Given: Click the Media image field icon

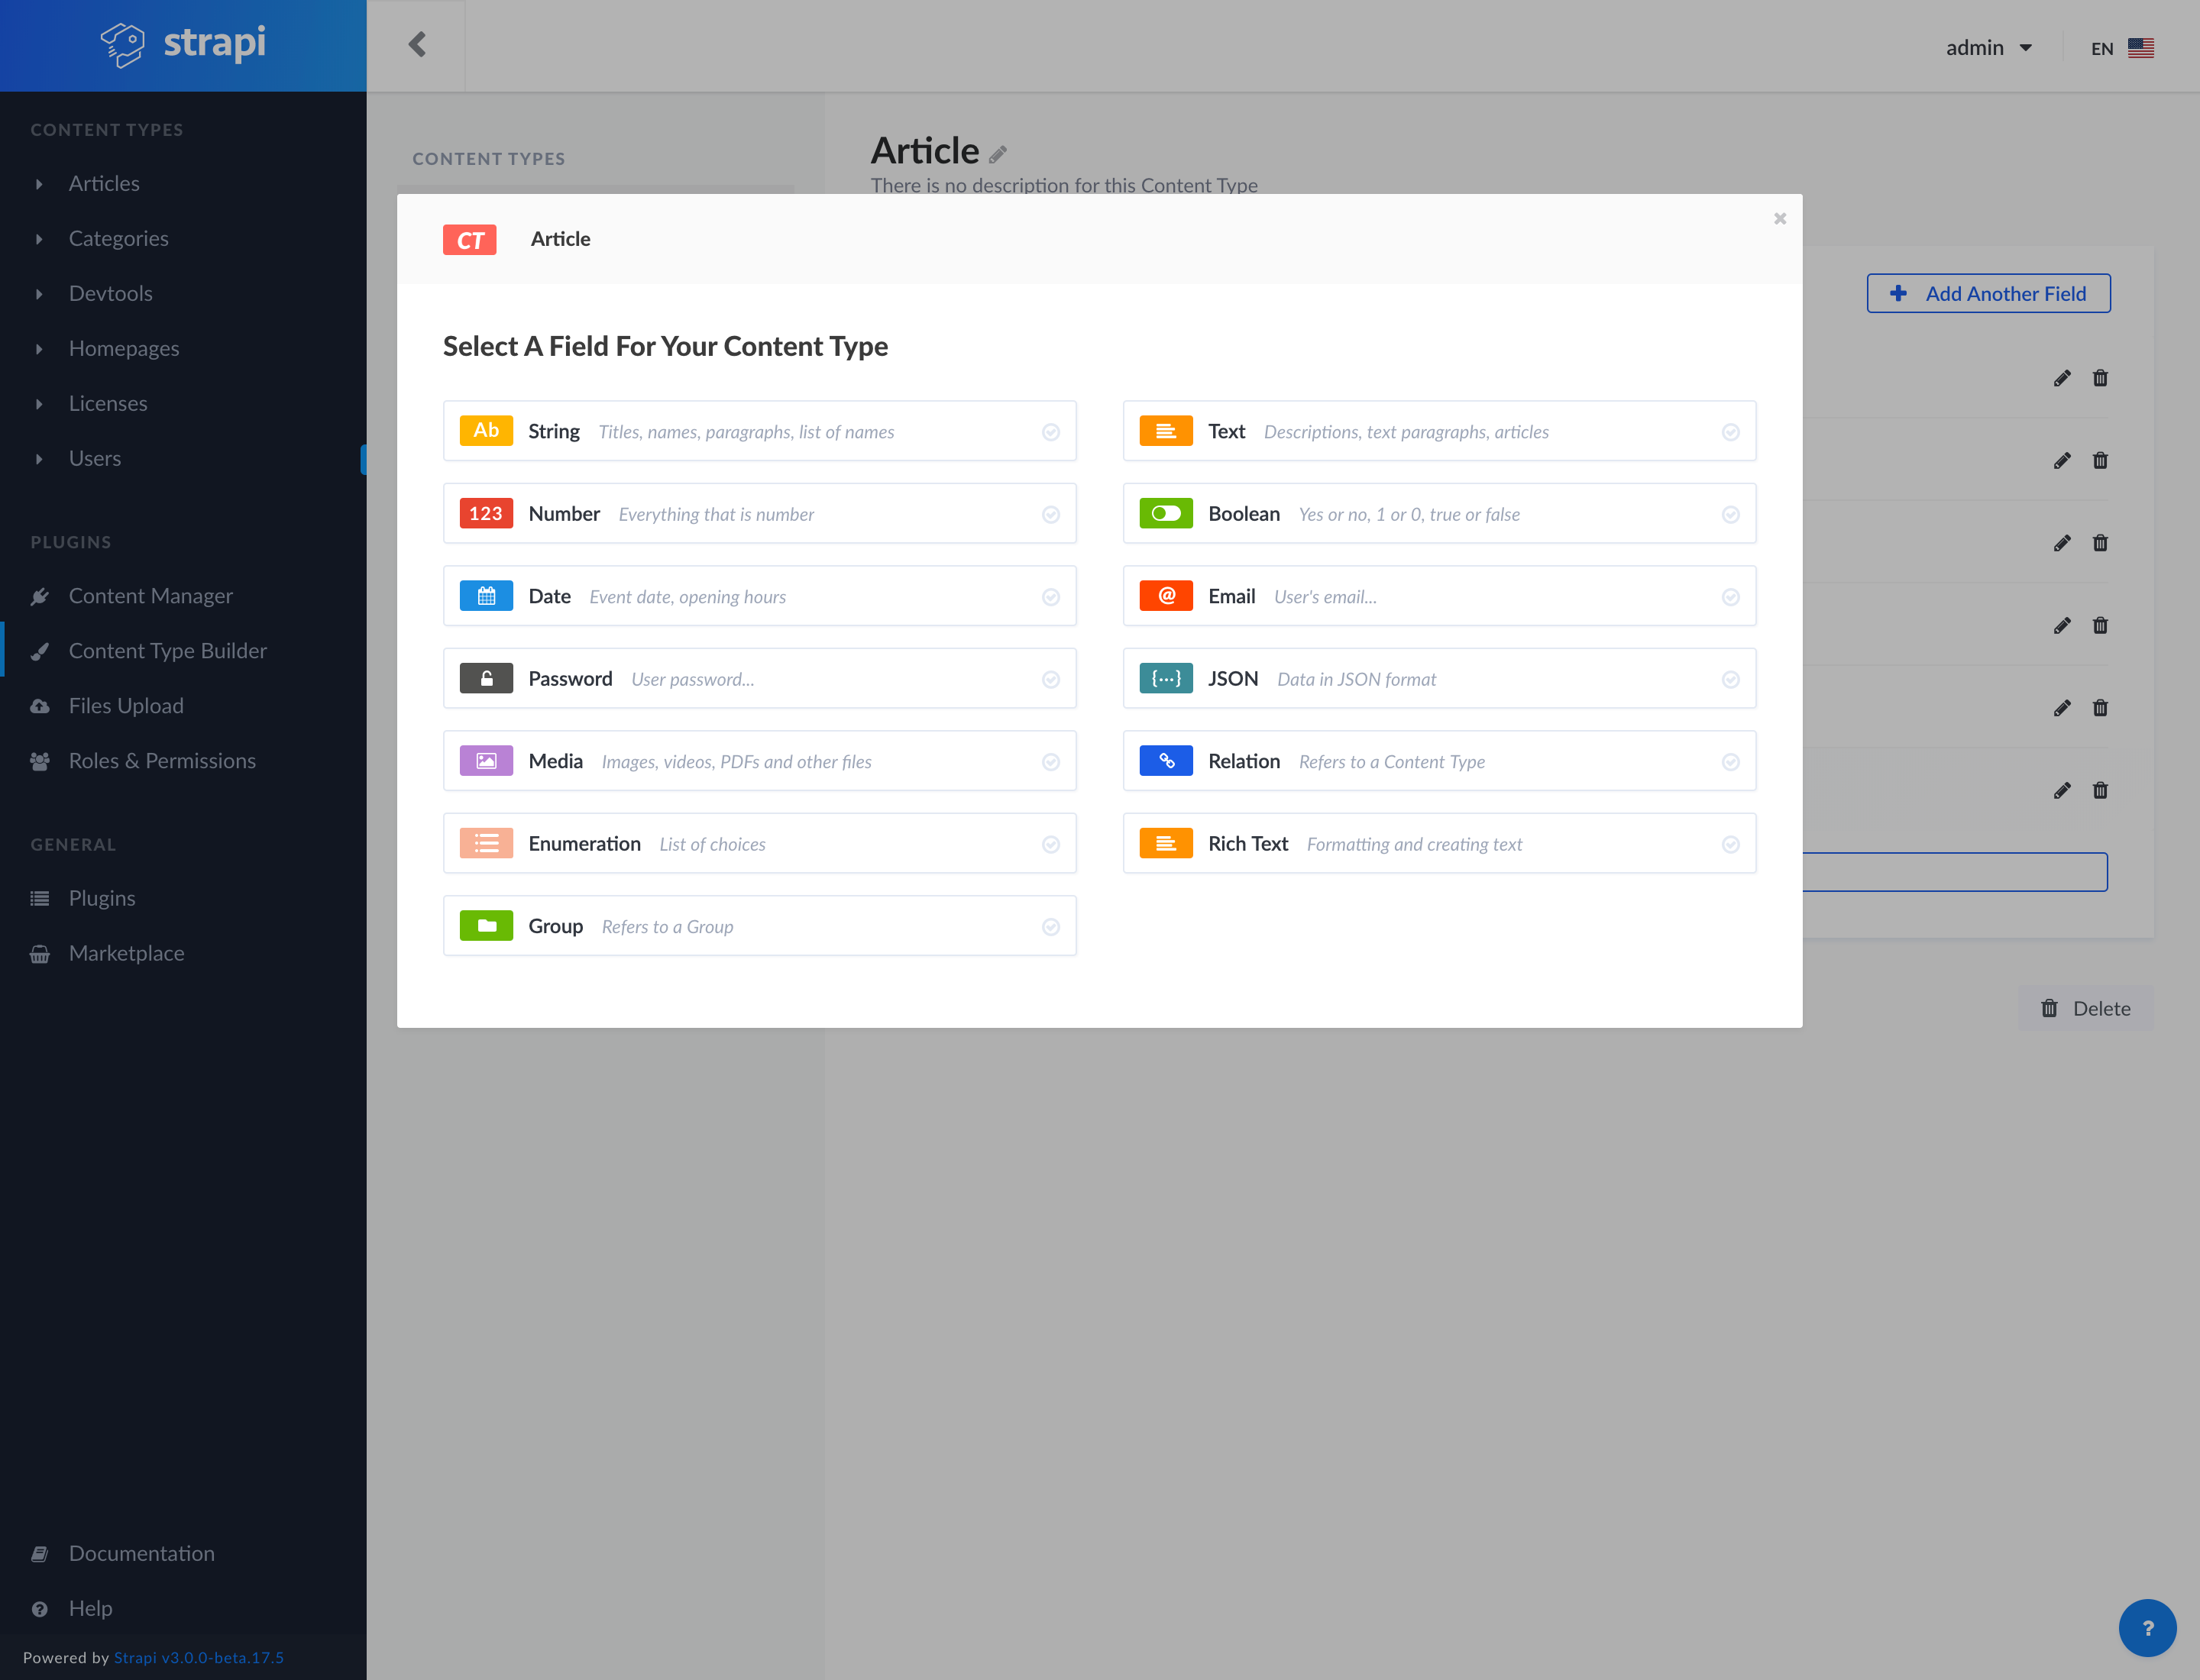Looking at the screenshot, I should 487,761.
